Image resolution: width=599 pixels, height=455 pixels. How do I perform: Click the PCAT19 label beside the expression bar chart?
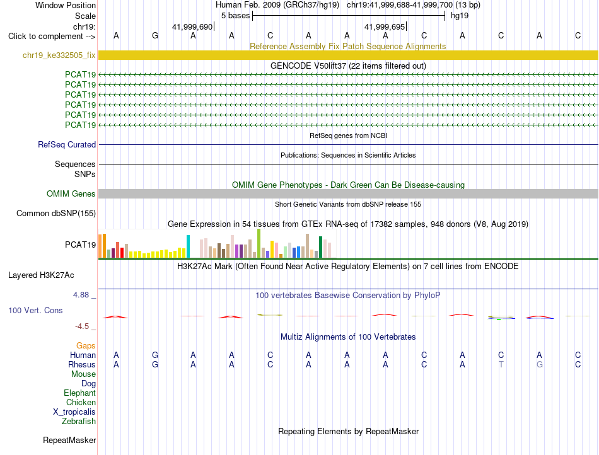tap(80, 245)
